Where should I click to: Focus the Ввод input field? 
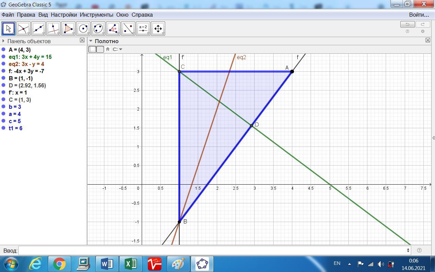[215, 250]
